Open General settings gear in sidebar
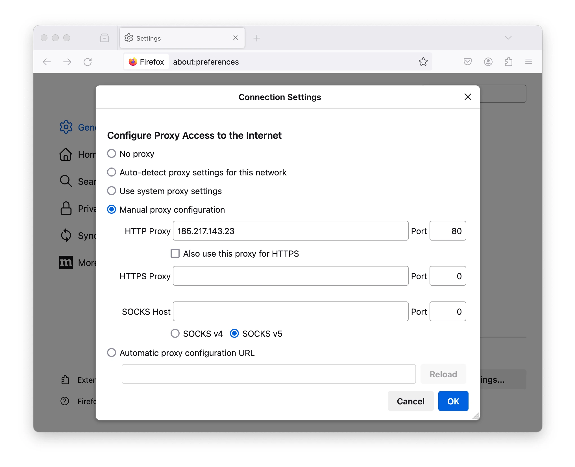Screen dimensions: 575x467 coord(66,127)
